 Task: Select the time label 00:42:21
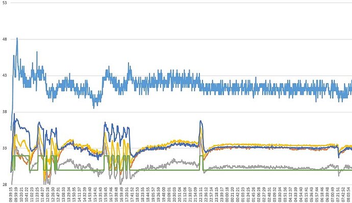(x=238, y=195)
